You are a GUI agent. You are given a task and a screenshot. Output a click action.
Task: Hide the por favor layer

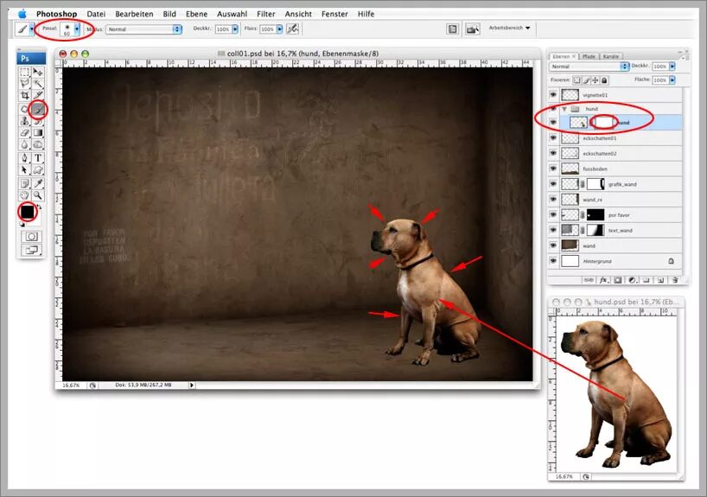(x=553, y=214)
